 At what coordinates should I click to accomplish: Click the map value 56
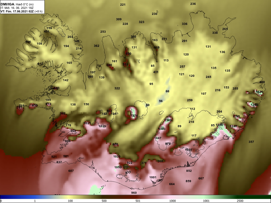click(x=161, y=101)
